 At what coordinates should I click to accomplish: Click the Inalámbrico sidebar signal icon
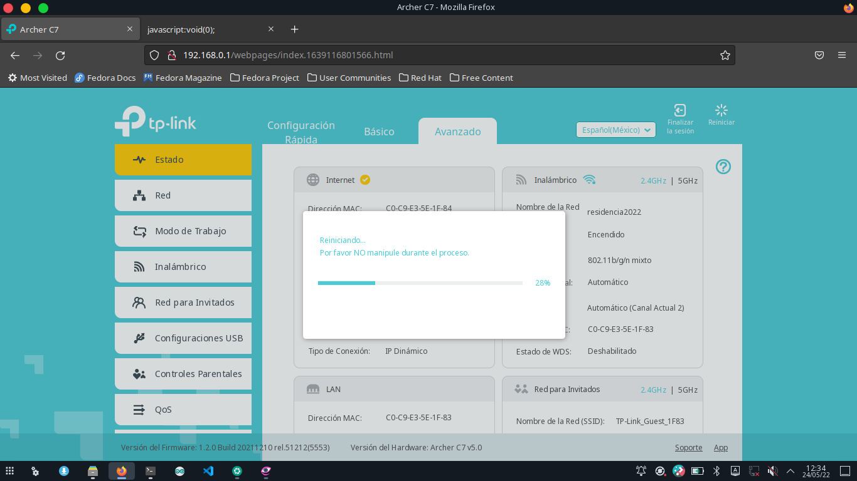[x=139, y=267]
